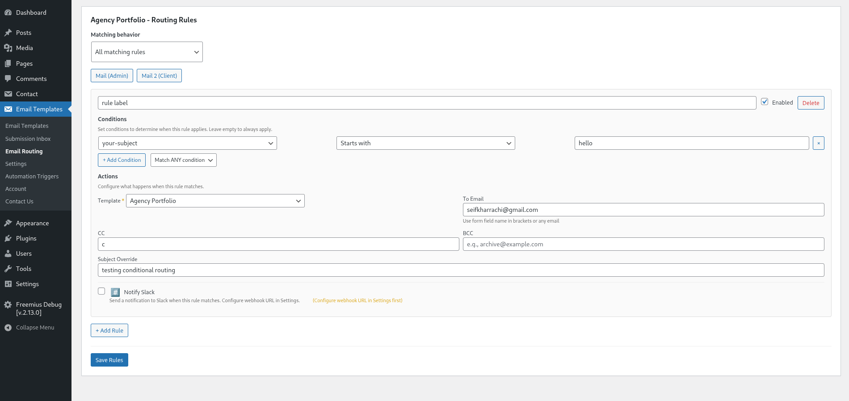Switch to the Mail 2 (Client) tab

(159, 76)
